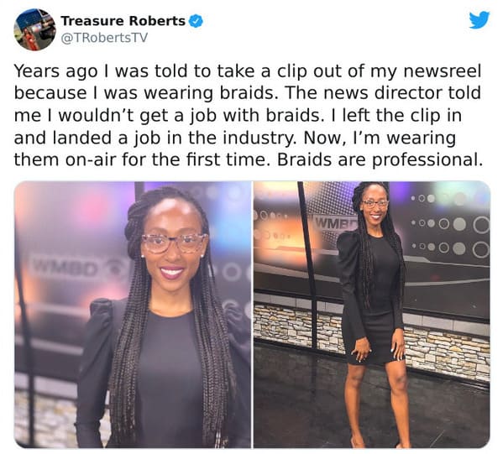Open the left close-up portrait photo

[133, 315]
